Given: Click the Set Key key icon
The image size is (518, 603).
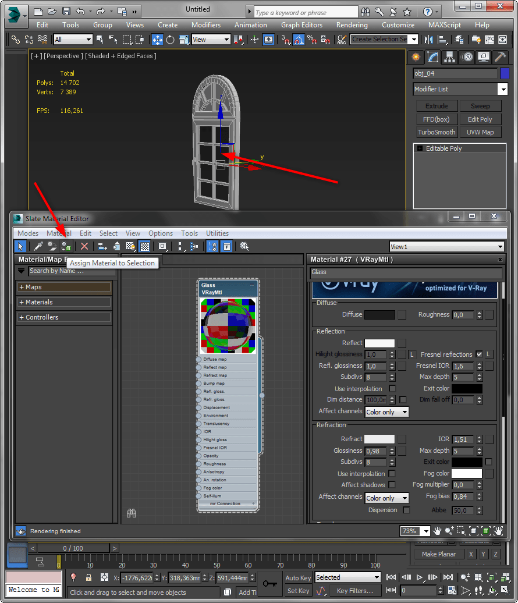Looking at the screenshot, I should 269,584.
